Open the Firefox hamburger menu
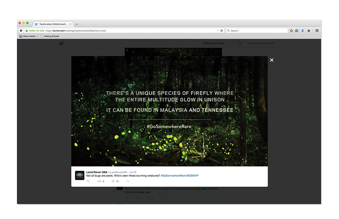This screenshot has width=339, height=219. pyautogui.click(x=317, y=30)
